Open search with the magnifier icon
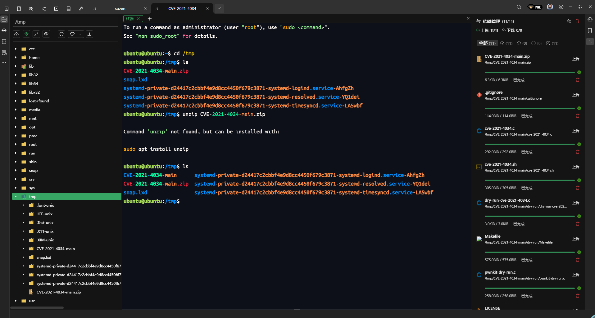 pyautogui.click(x=519, y=7)
